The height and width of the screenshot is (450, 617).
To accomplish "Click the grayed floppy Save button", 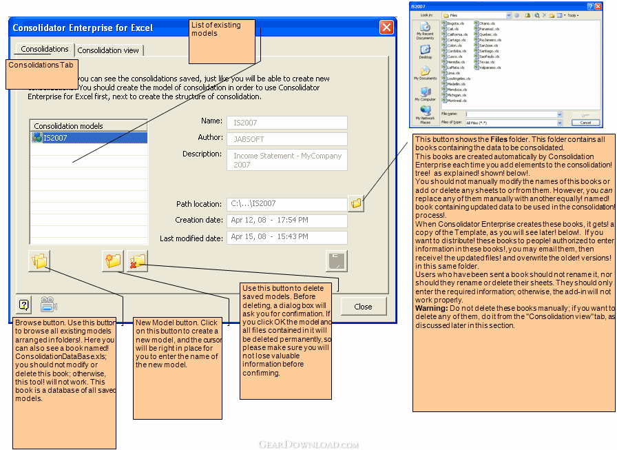I will (x=337, y=261).
